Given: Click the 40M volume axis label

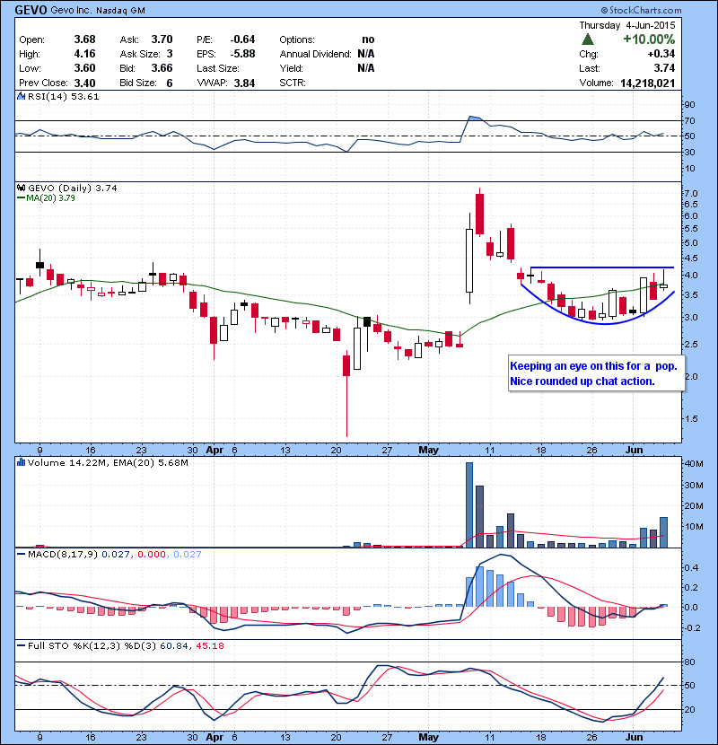Looking at the screenshot, I should pos(695,464).
